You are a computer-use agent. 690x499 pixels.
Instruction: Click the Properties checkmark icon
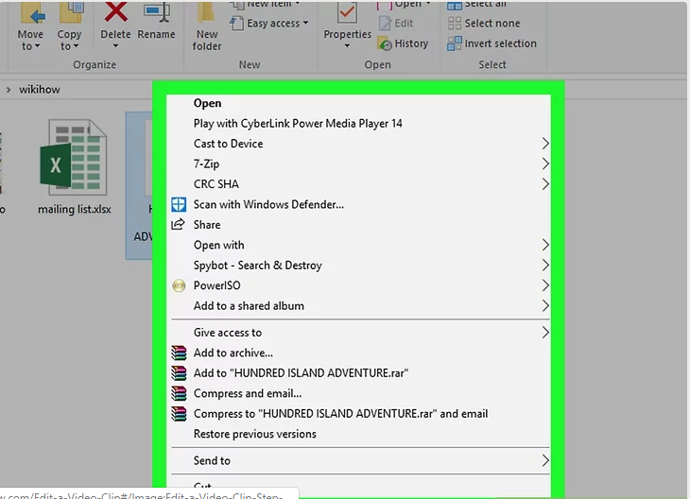[x=347, y=13]
